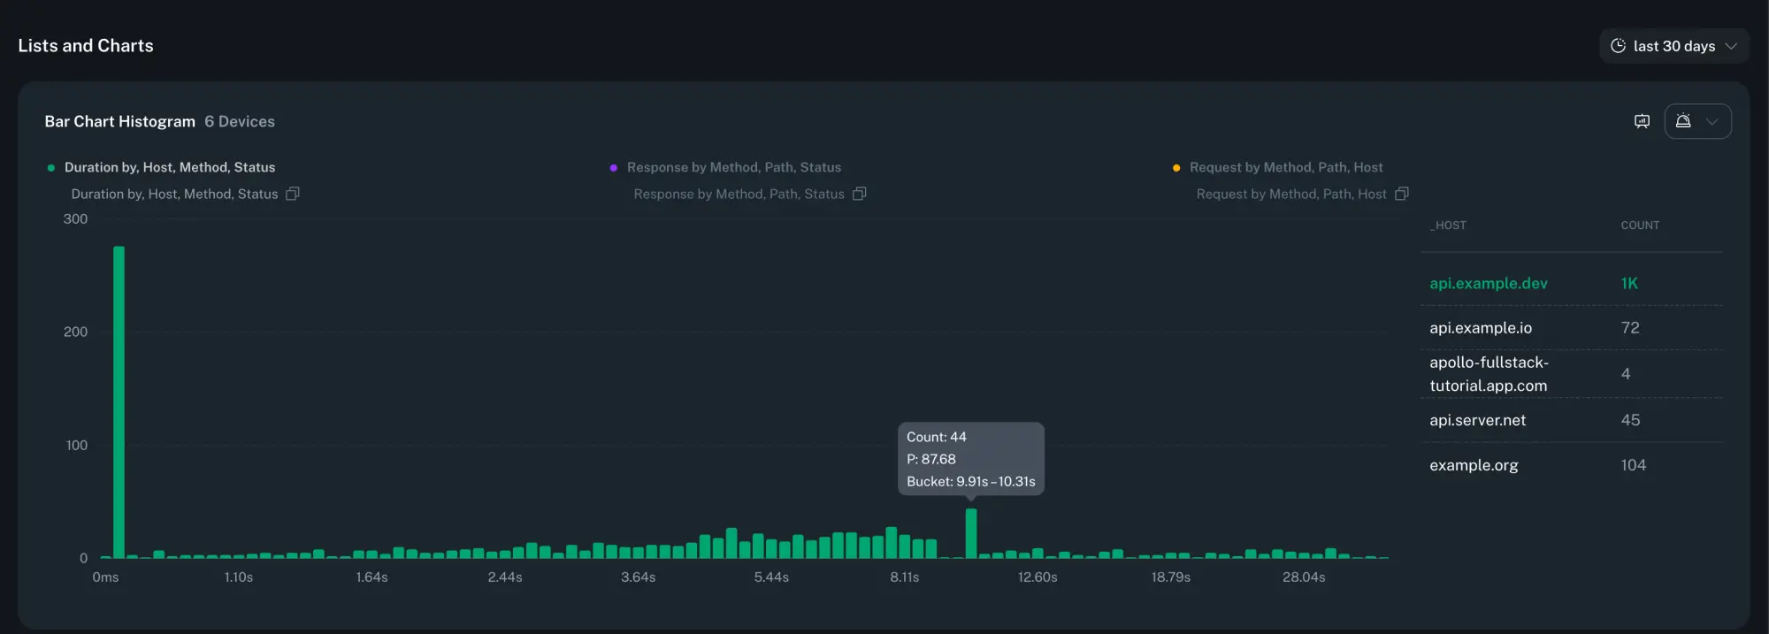Copy the Duration by Host, Method, Status query
This screenshot has width=1769, height=634.
293,194
